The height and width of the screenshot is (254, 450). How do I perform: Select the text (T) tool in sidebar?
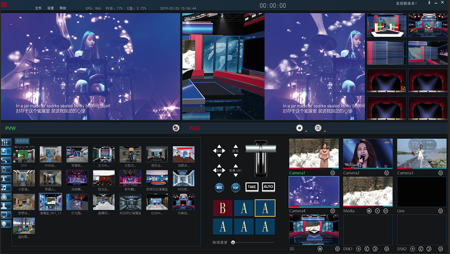(6, 179)
